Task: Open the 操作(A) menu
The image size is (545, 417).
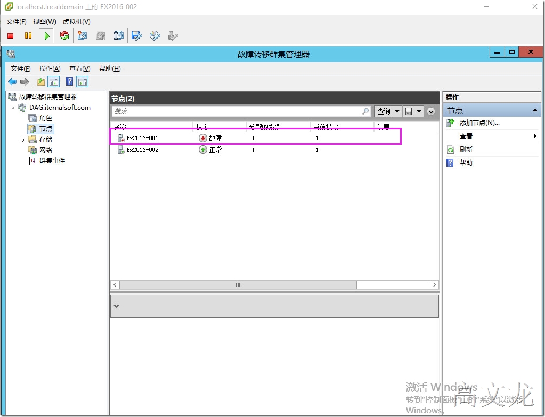Action: (50, 69)
